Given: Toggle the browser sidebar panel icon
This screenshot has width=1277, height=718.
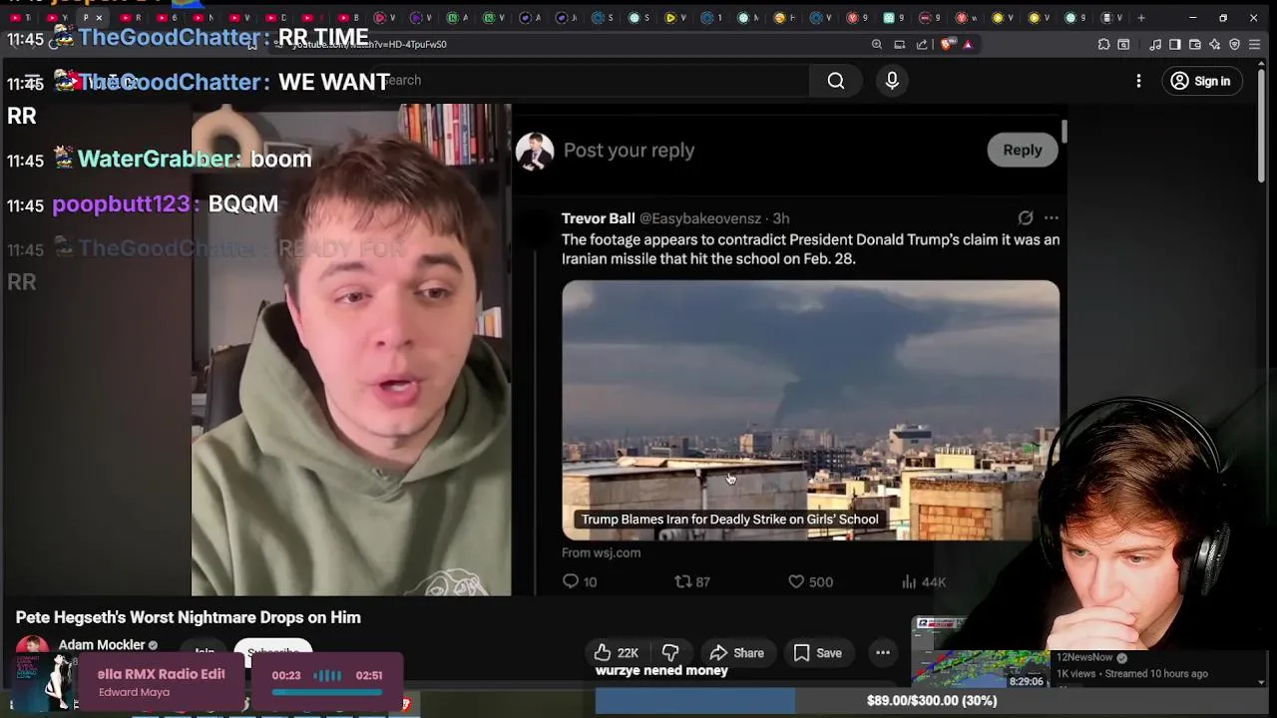Looking at the screenshot, I should 1175,44.
